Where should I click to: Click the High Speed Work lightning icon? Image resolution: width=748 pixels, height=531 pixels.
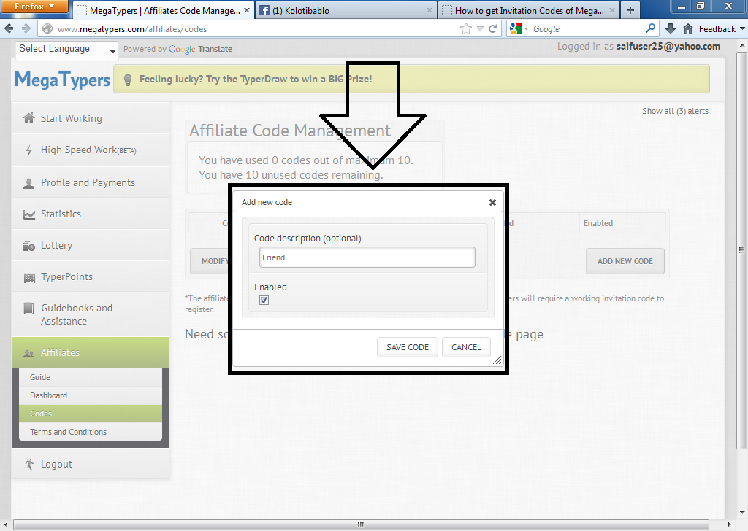(x=29, y=150)
